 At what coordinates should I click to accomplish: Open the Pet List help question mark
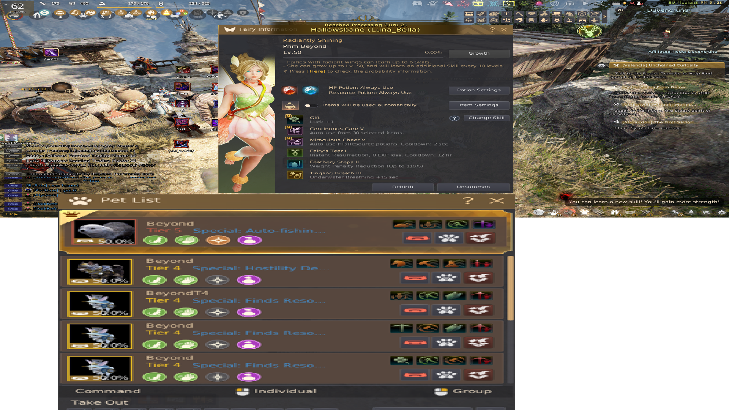pos(468,200)
